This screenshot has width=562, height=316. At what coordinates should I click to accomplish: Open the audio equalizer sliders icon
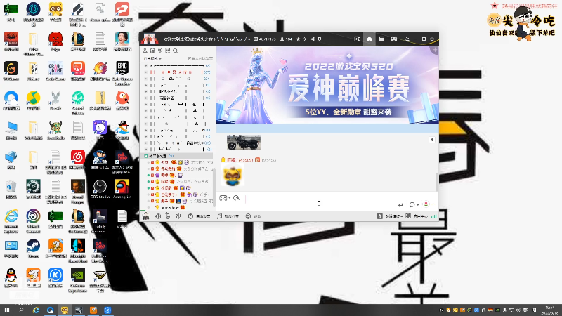click(178, 216)
